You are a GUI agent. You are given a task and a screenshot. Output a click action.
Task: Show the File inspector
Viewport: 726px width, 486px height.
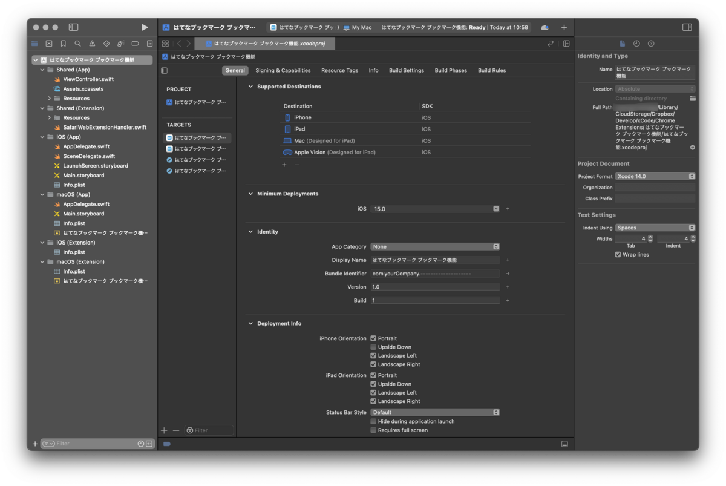(x=622, y=44)
